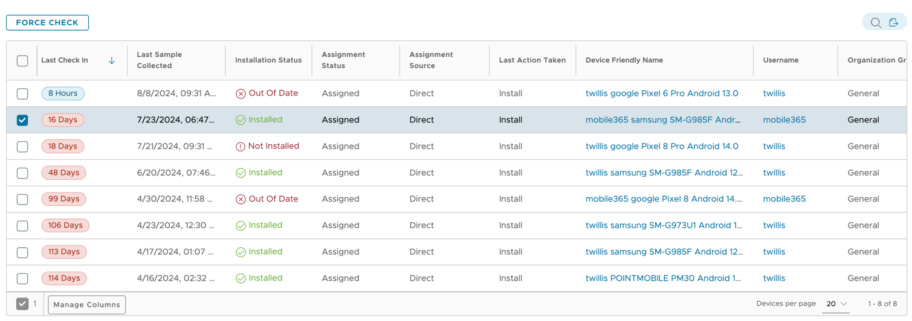Click the search magnifier icon
Image resolution: width=912 pixels, height=321 pixels.
pos(875,23)
